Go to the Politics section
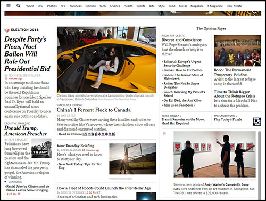 (52, 6)
